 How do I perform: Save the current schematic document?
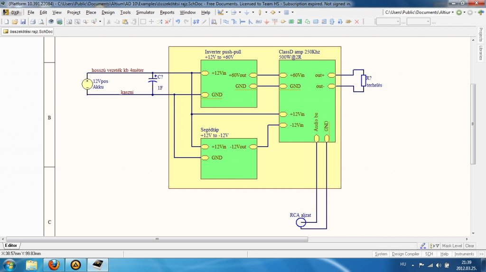23,22
